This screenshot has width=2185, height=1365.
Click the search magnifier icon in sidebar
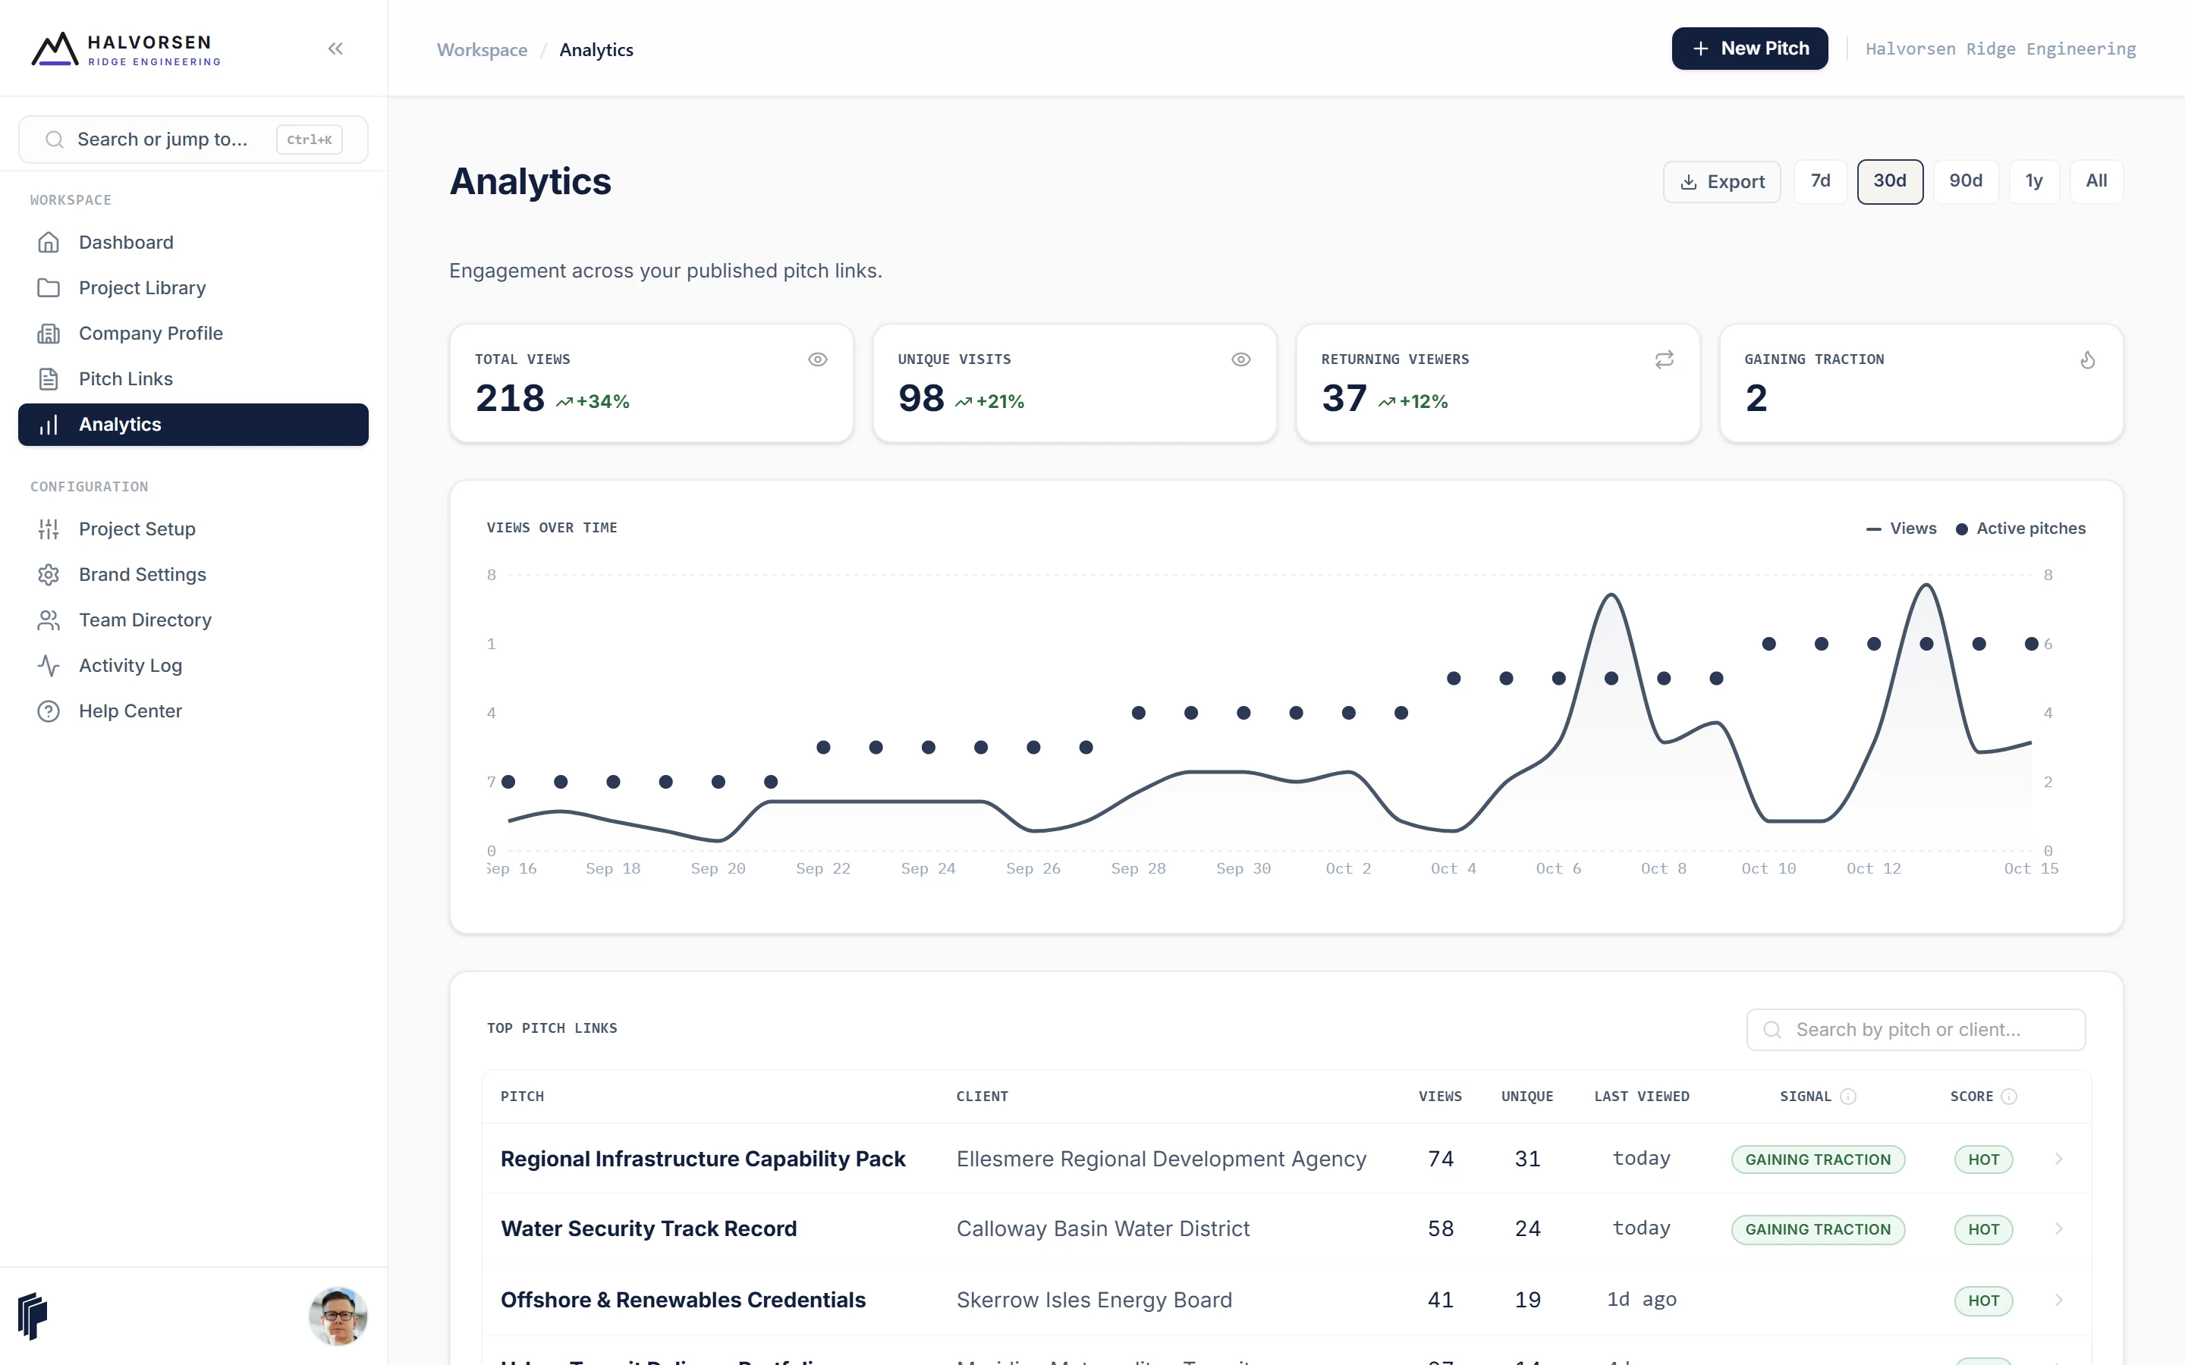coord(54,139)
